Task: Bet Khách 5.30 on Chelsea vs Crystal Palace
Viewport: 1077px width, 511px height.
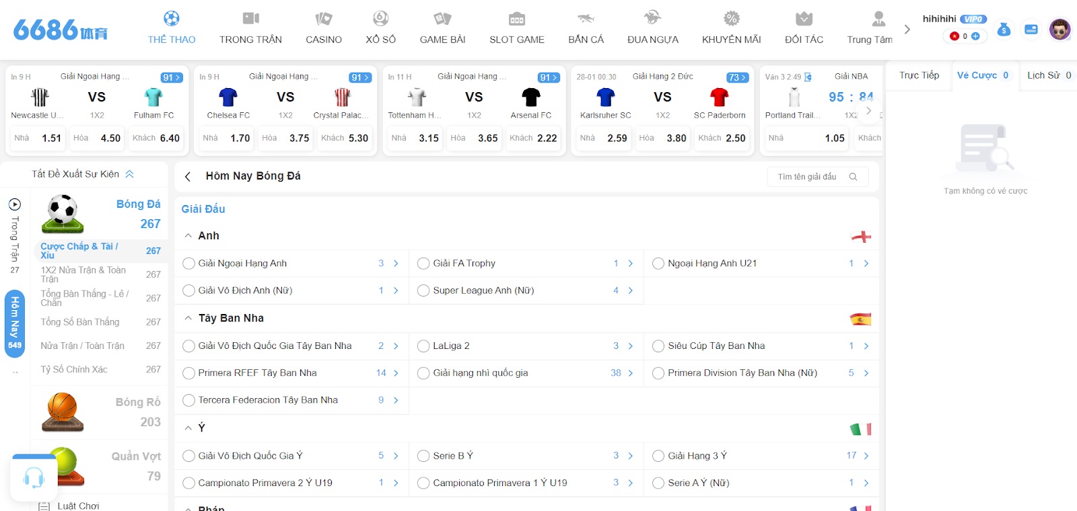Action: coord(344,139)
